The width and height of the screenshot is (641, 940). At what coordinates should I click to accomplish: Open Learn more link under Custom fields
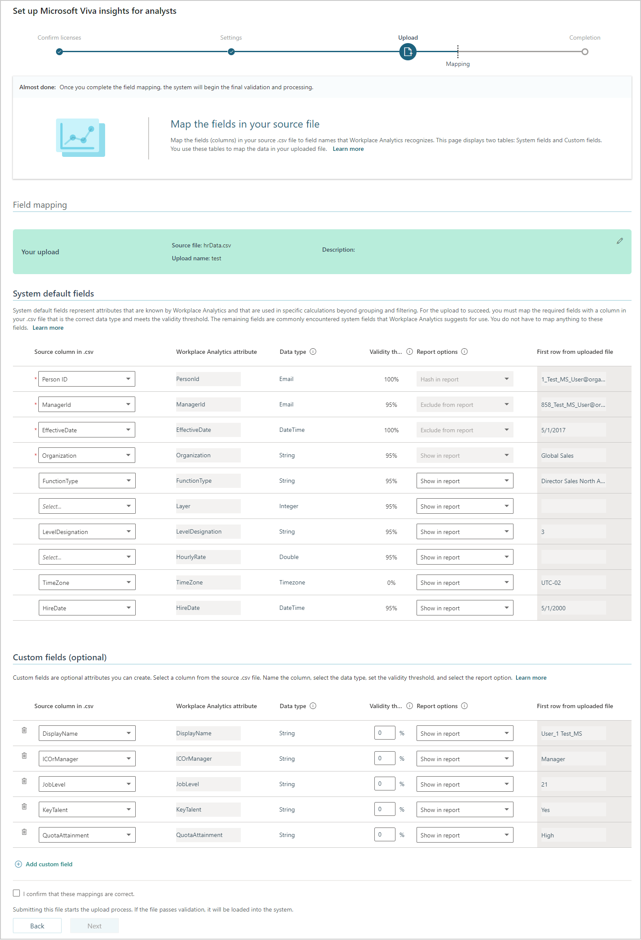(x=531, y=678)
